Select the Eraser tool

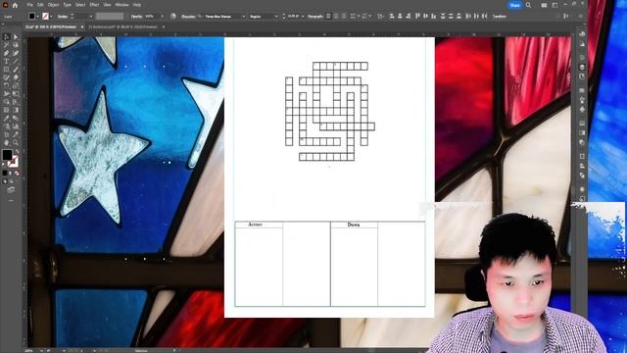pyautogui.click(x=16, y=77)
